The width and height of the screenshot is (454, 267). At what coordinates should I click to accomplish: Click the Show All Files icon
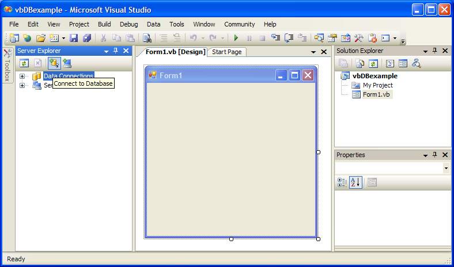coord(360,63)
